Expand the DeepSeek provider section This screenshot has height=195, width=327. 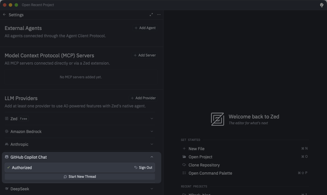click(152, 189)
